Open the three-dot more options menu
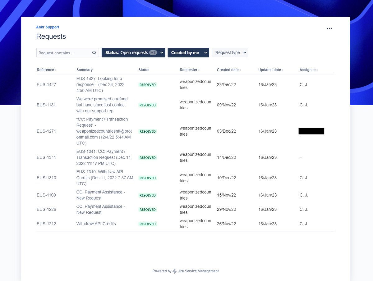 coord(329,29)
